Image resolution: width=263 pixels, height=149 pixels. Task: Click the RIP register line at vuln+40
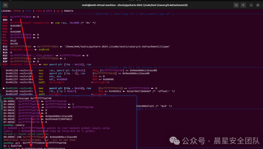click(x=45, y=64)
